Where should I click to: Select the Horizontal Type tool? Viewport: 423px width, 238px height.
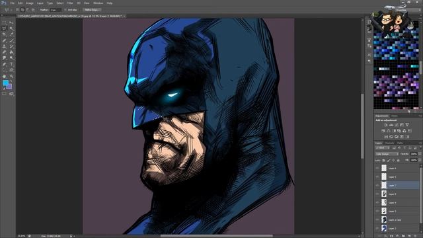11,64
